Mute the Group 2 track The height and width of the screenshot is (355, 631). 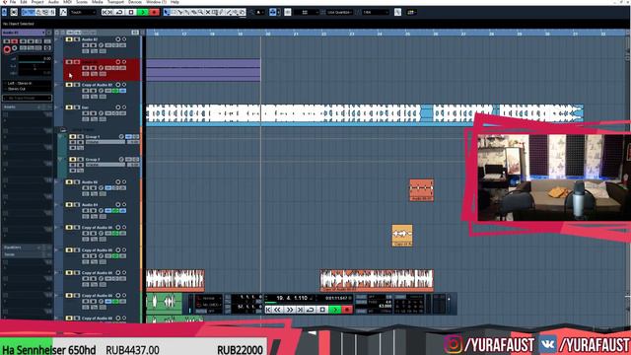[x=73, y=160]
